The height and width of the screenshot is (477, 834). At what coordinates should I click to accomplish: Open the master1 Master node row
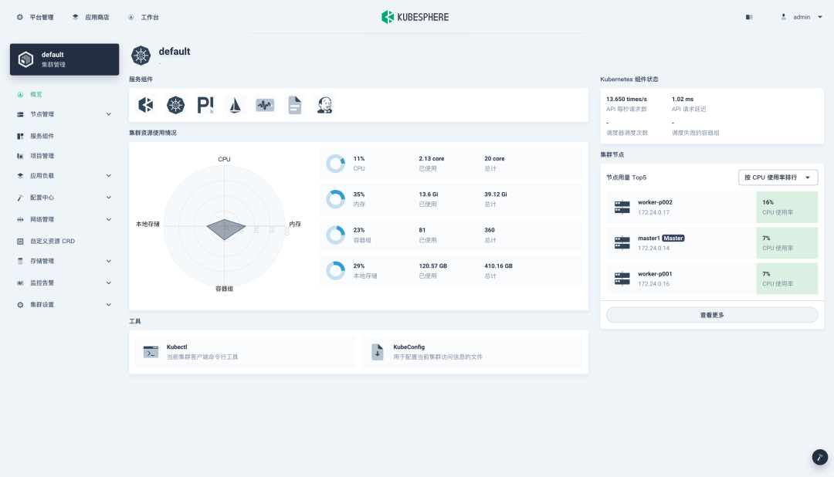(x=712, y=242)
